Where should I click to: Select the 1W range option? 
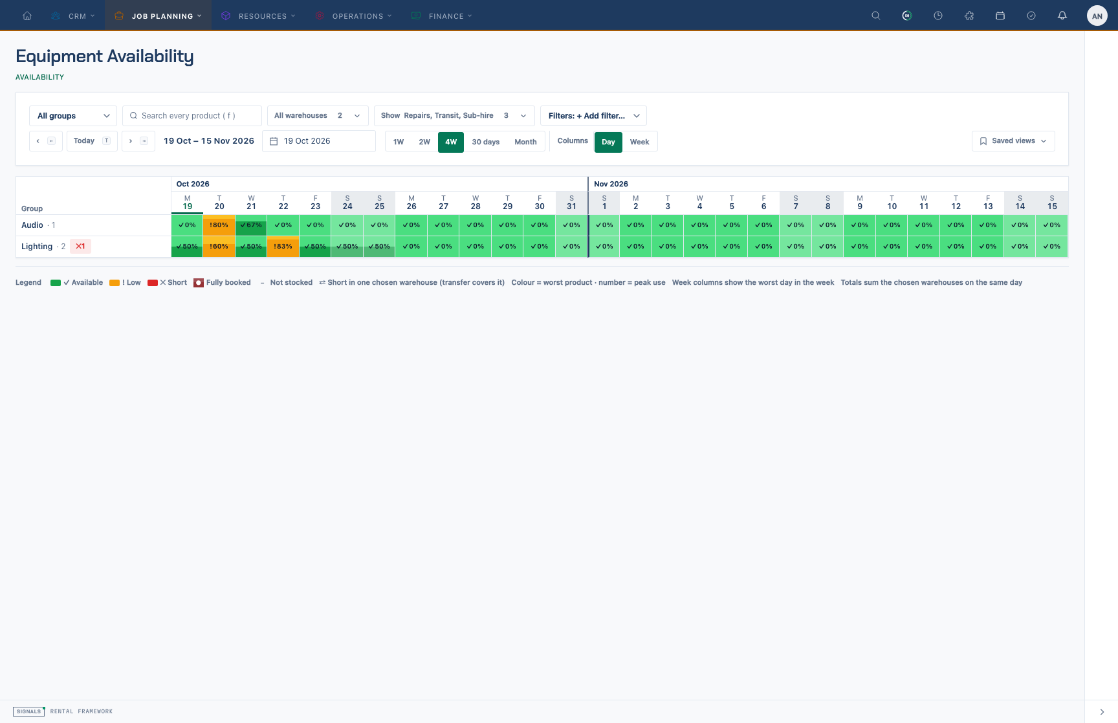pyautogui.click(x=399, y=142)
